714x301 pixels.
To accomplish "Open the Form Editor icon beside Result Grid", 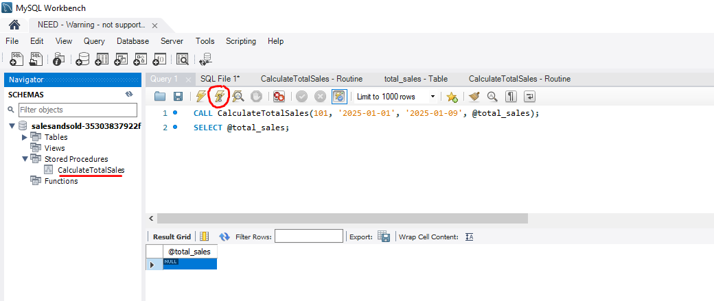I will coord(204,237).
